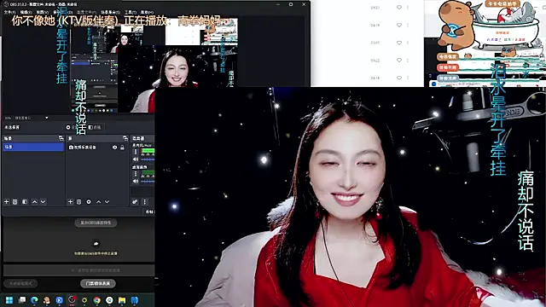The image size is (546, 307).
Task: Like the song with duration 03:01 using heart icon
Action: [x=399, y=43]
